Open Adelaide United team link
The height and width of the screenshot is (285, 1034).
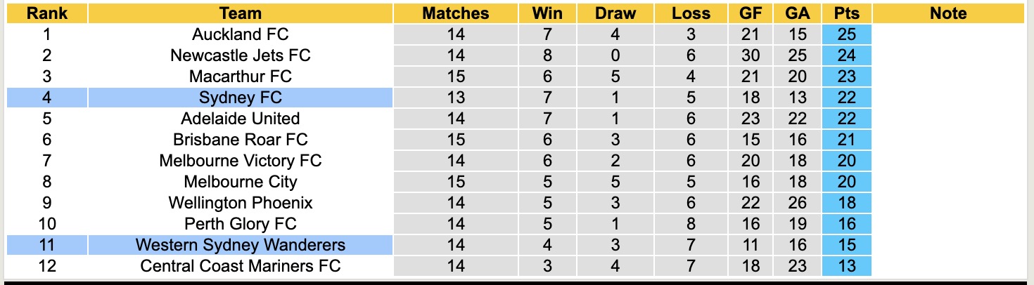(240, 119)
